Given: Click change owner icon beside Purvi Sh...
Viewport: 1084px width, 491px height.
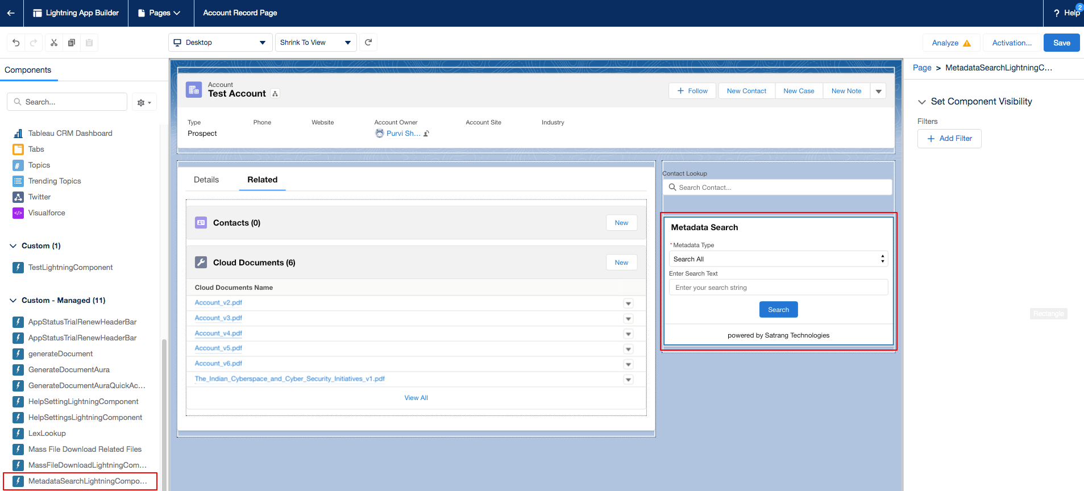Looking at the screenshot, I should (426, 134).
